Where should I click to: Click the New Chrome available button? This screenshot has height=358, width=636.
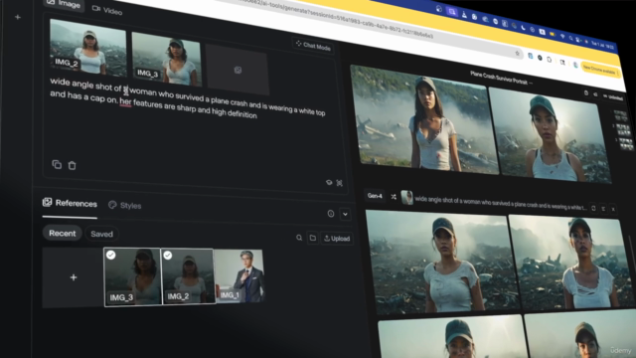pyautogui.click(x=599, y=70)
